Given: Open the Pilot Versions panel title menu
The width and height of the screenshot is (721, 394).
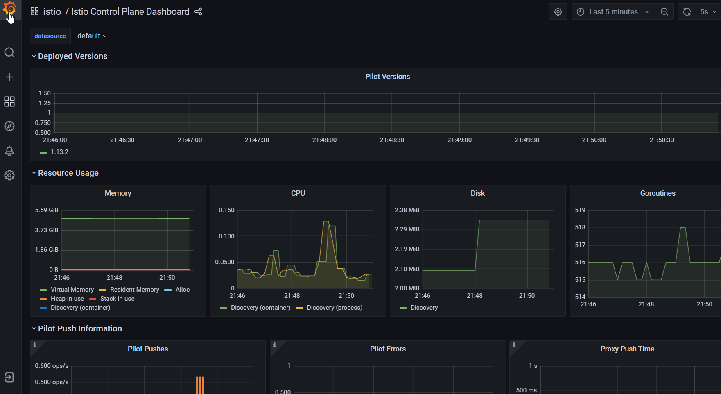Looking at the screenshot, I should (387, 77).
